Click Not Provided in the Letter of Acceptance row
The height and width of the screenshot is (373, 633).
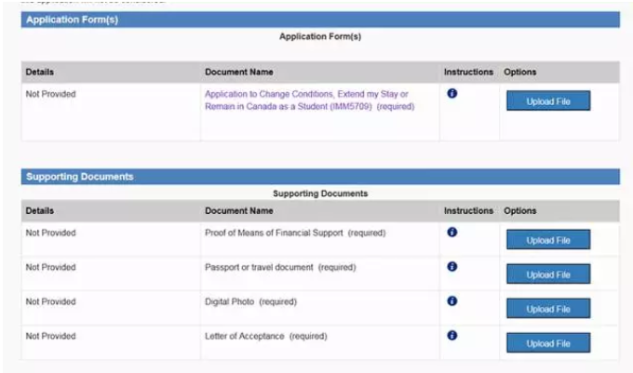coord(51,336)
